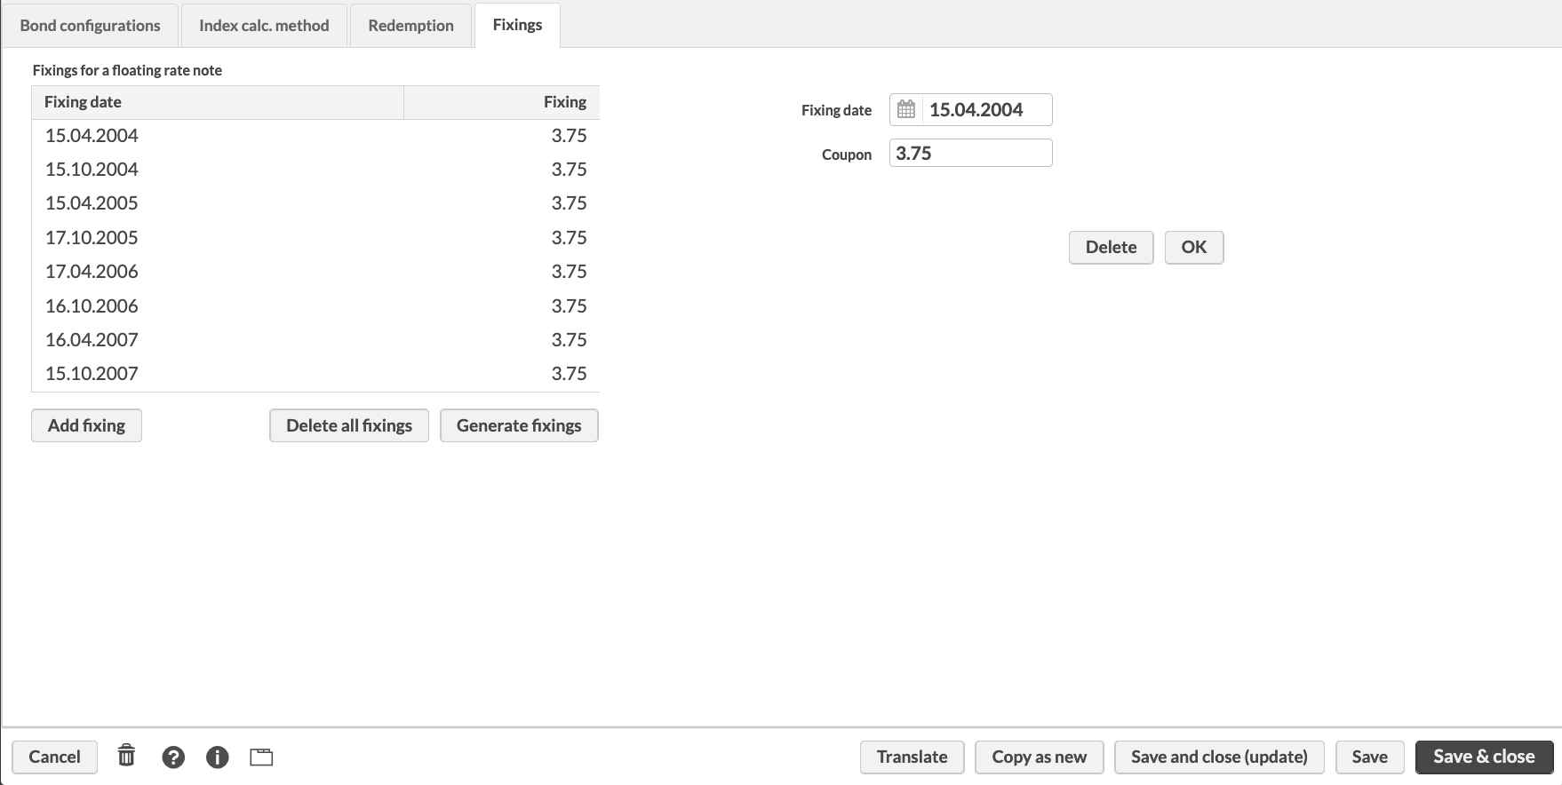Open the calendar picker for Fixing date
Image resolution: width=1562 pixels, height=785 pixels.
pyautogui.click(x=906, y=109)
